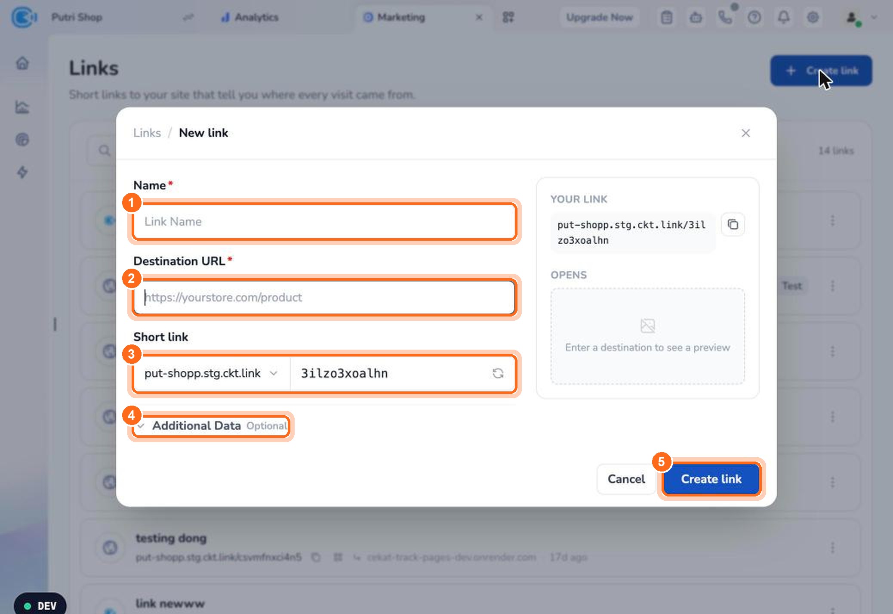Open the short link domain dropdown put-shopp.stg.ckt.link
This screenshot has width=893, height=614.
[x=211, y=373]
